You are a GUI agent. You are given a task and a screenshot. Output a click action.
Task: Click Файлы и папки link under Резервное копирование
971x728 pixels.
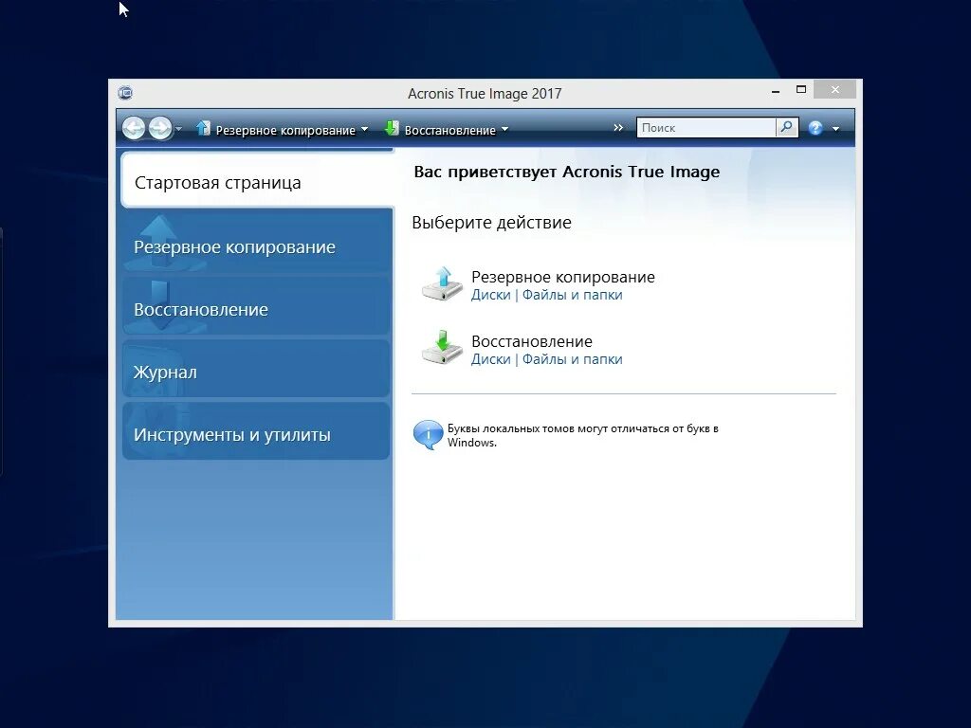point(572,296)
